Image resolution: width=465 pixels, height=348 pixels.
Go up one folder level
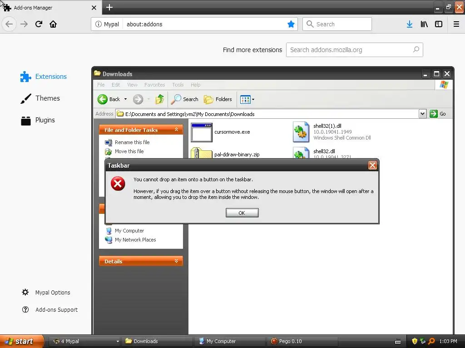[x=159, y=99]
